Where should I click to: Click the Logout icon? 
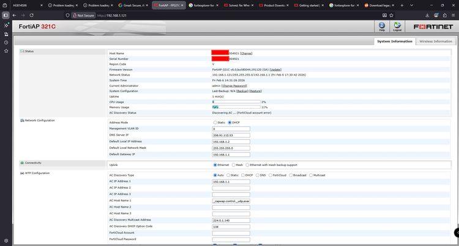tap(397, 25)
